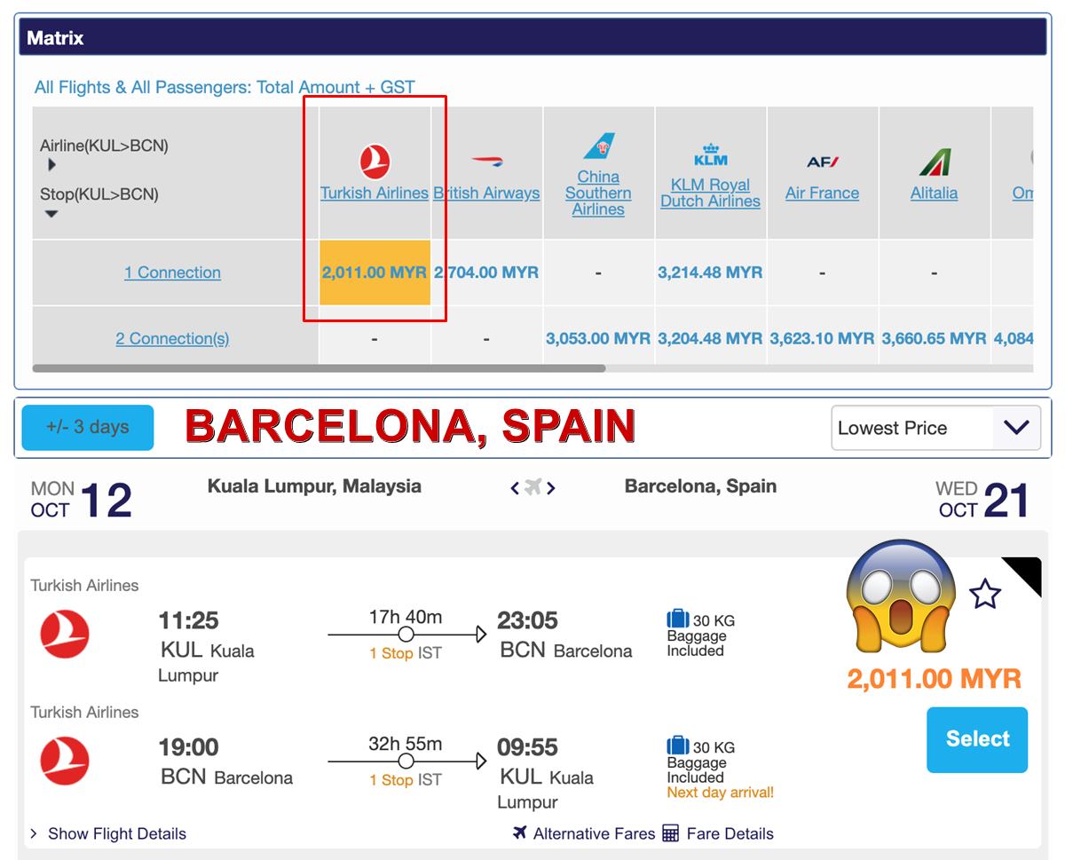The width and height of the screenshot is (1065, 860).
Task: Click outbound 1 Stop IST label
Action: click(x=406, y=653)
